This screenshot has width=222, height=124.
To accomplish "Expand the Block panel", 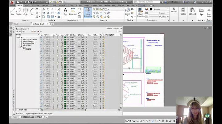I will pyautogui.click(x=130, y=20).
